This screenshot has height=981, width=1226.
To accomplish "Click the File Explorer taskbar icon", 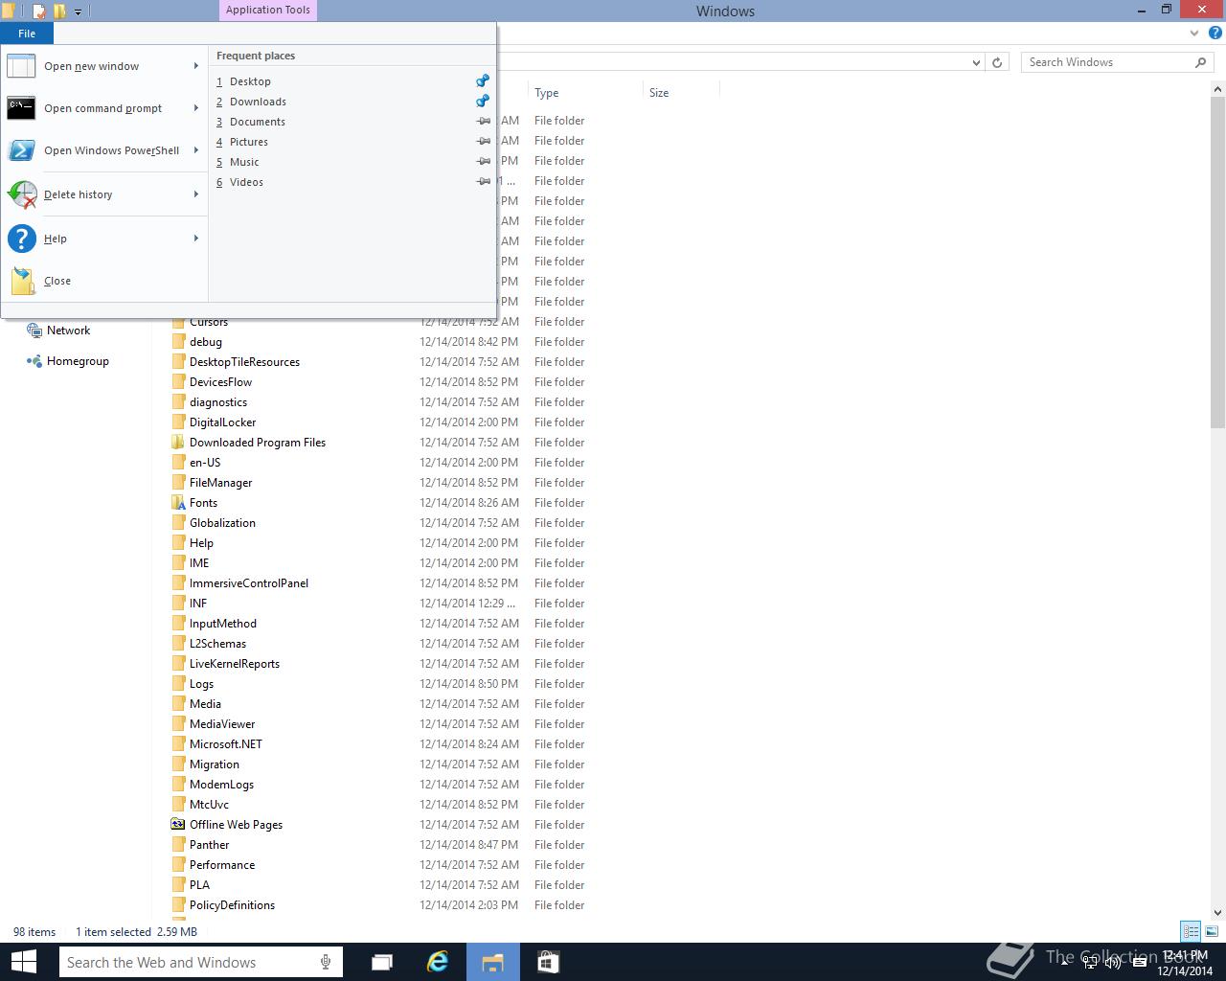I will click(493, 962).
